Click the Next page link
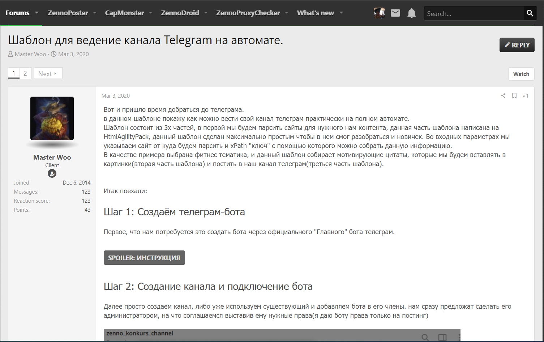 pos(48,73)
